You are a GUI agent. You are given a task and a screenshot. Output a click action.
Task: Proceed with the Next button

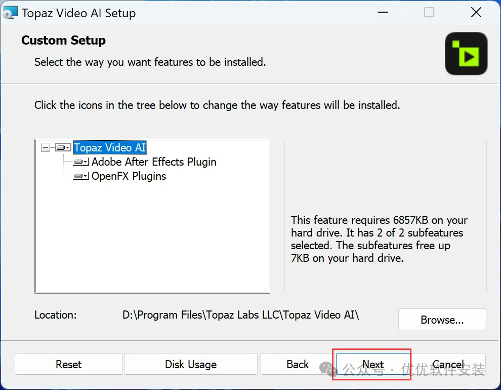coord(372,364)
